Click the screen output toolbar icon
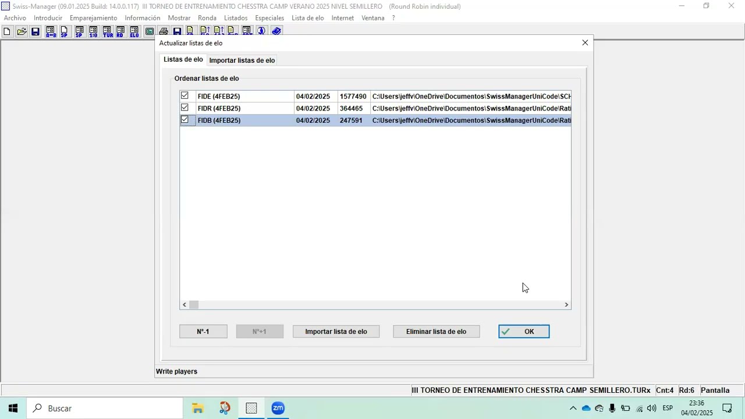The image size is (745, 419). click(x=150, y=31)
